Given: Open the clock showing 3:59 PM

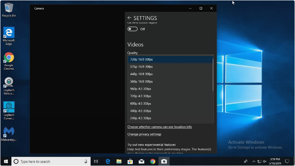Looking at the screenshot, I should 275,161.
